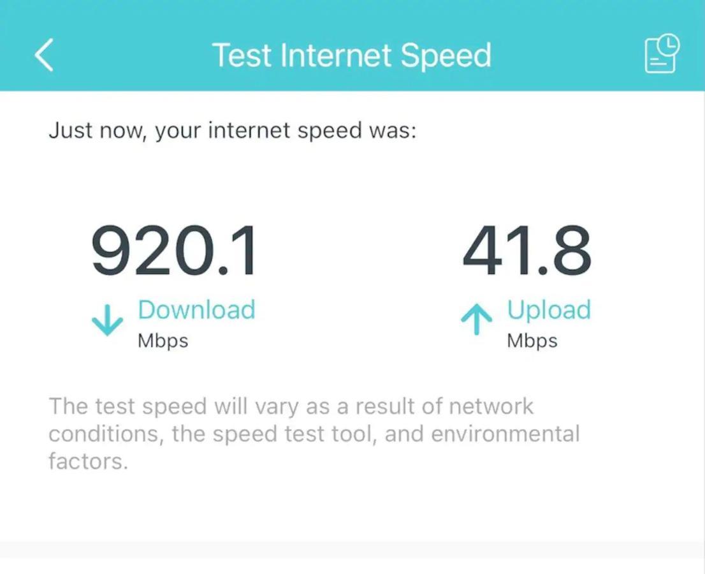Click the Download label
Screen dimensions: 705x574
coord(196,309)
